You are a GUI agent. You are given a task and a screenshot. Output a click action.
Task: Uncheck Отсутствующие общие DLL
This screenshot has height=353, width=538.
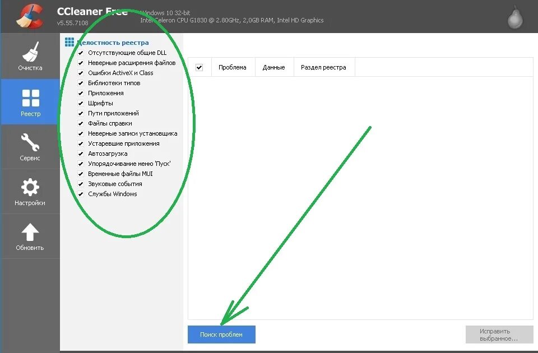[81, 53]
